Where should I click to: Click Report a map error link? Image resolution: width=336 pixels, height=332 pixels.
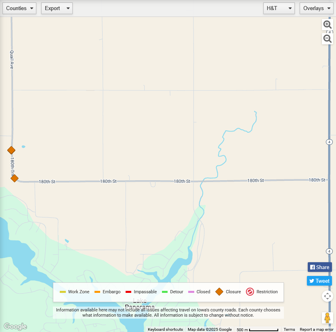click(x=317, y=330)
